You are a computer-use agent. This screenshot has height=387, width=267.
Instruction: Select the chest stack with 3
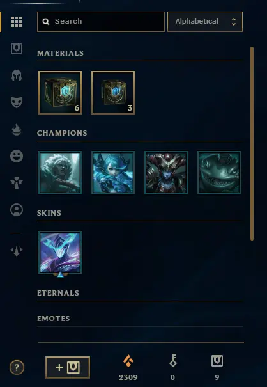[x=113, y=93]
